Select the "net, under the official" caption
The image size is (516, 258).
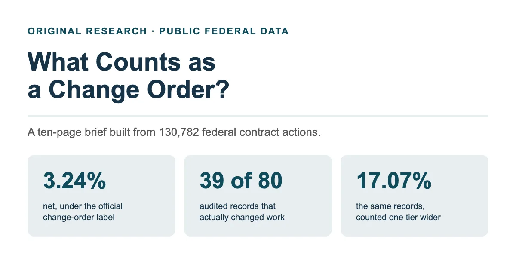[x=83, y=206]
